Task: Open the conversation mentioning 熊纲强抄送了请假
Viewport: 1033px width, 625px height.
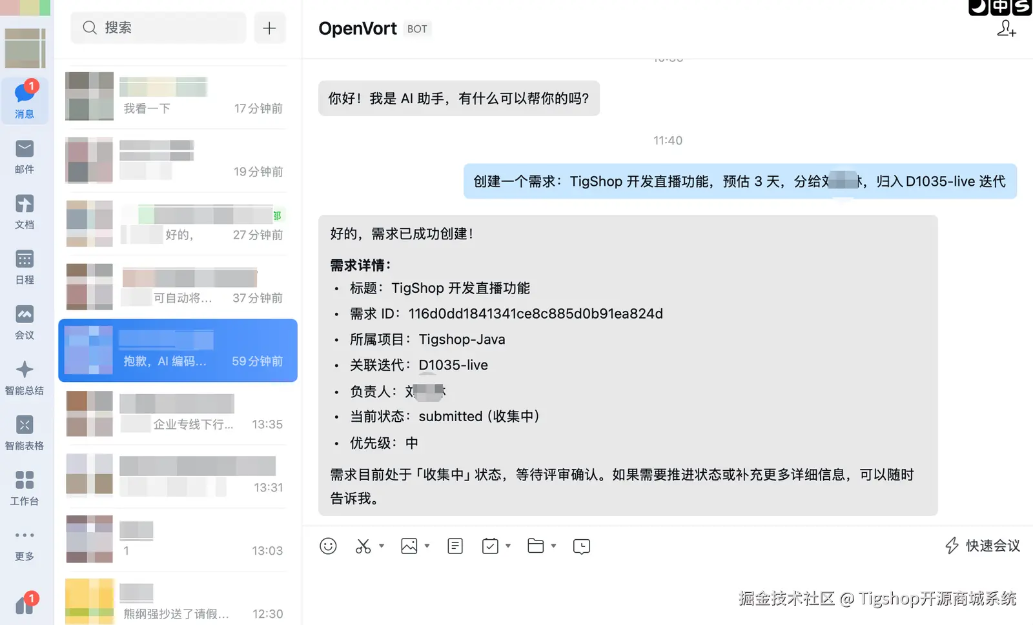Action: click(178, 602)
